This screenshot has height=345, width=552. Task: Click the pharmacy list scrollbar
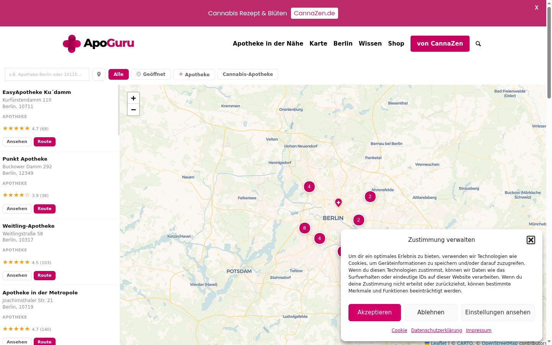pos(119,110)
